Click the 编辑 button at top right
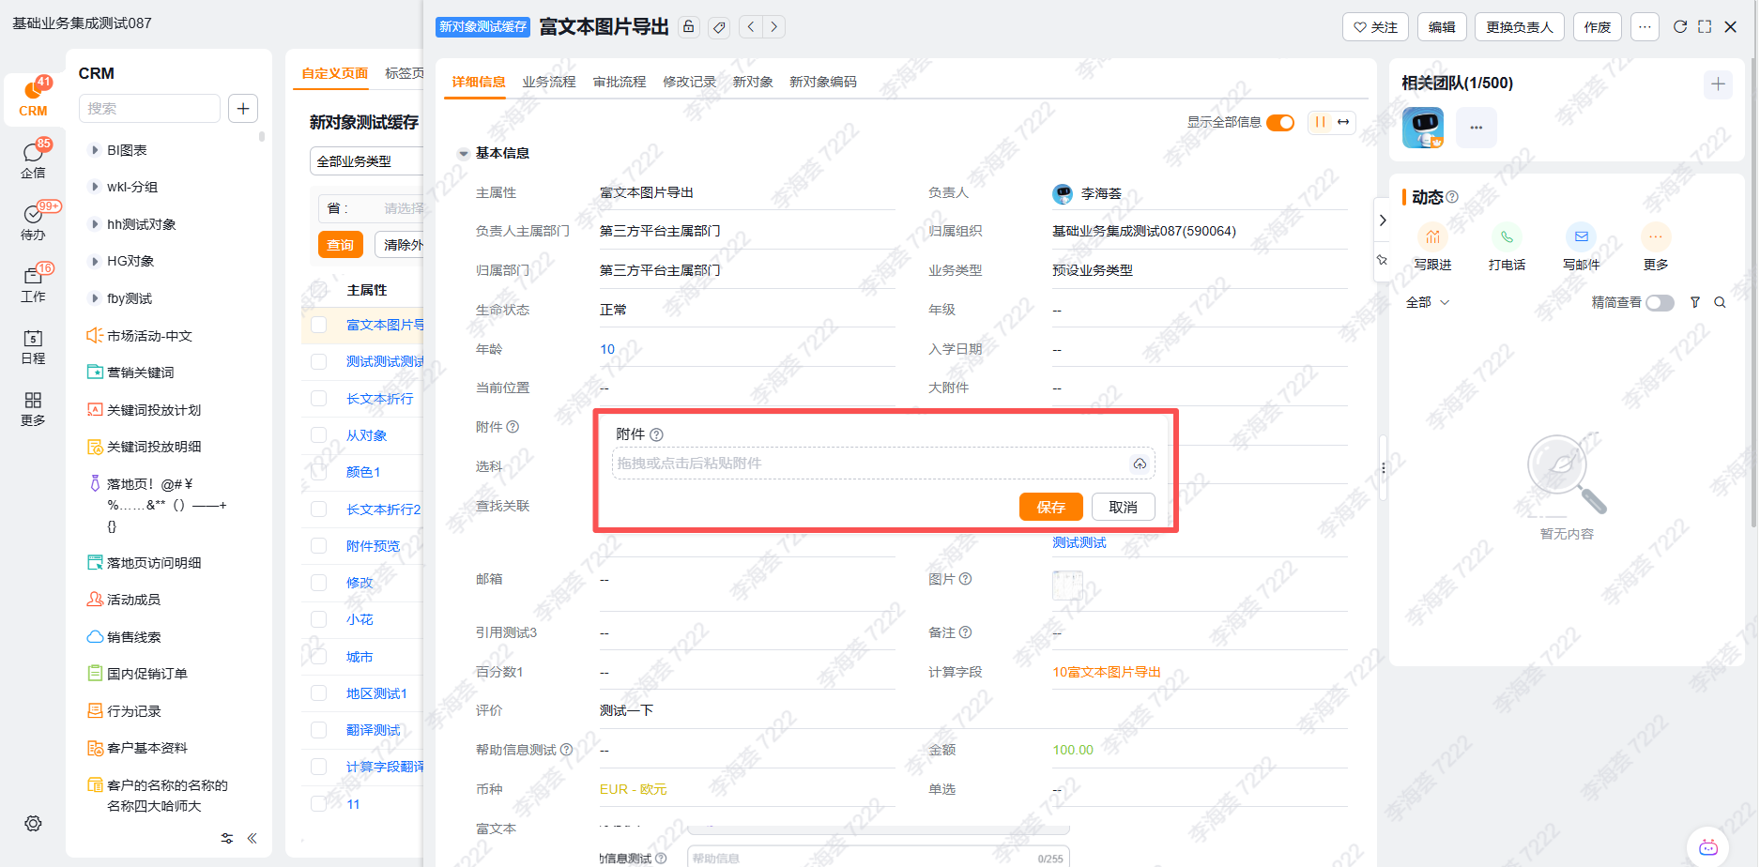This screenshot has height=867, width=1760. tap(1442, 26)
